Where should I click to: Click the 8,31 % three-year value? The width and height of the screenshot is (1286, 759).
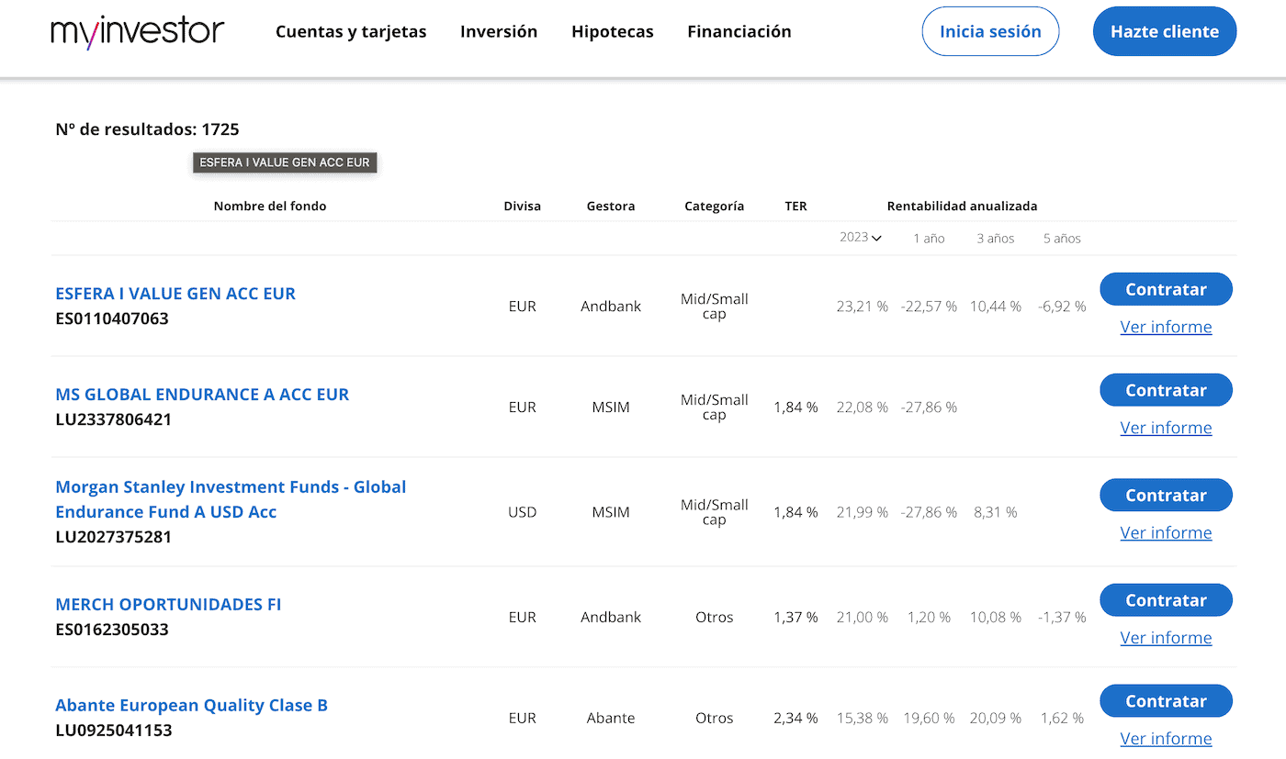click(996, 512)
